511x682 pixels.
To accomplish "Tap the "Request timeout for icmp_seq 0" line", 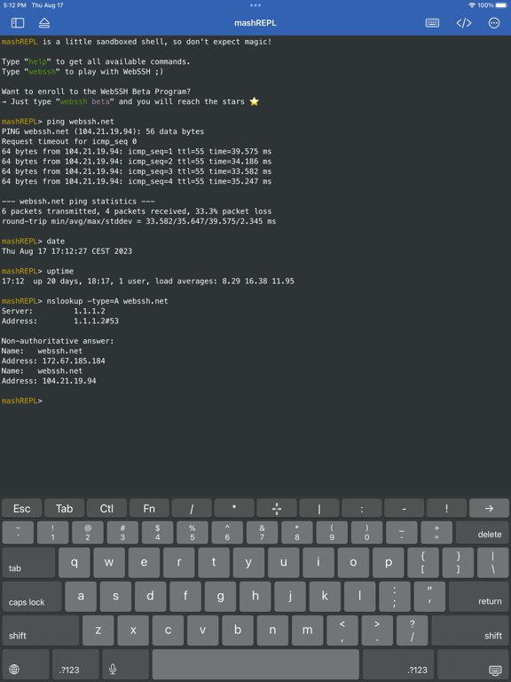I will coord(69,141).
